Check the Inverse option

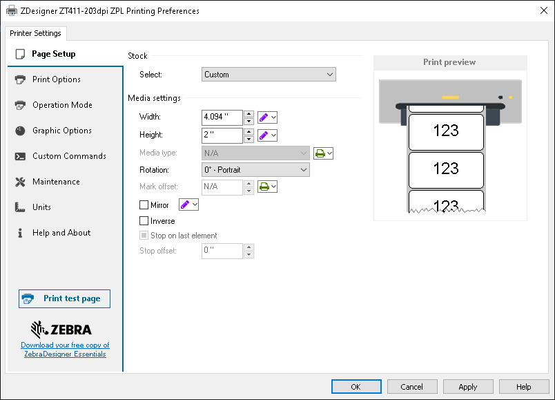pyautogui.click(x=144, y=221)
